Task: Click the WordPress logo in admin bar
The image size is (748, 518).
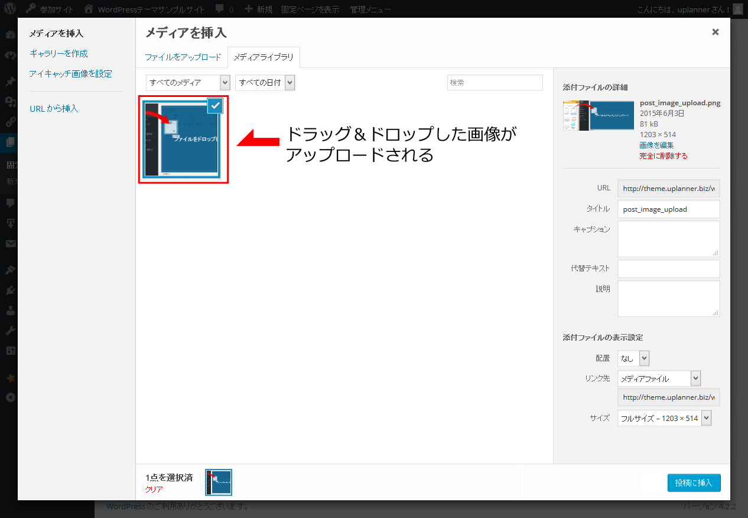Action: point(12,9)
